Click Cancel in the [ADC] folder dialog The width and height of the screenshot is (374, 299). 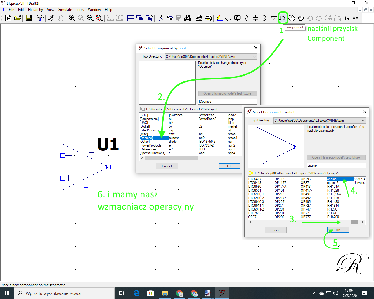167,166
